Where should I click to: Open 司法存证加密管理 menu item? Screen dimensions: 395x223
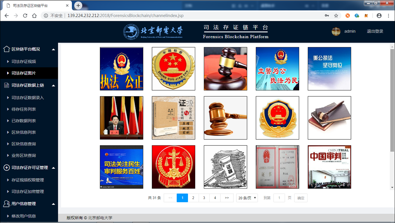[x=28, y=191]
